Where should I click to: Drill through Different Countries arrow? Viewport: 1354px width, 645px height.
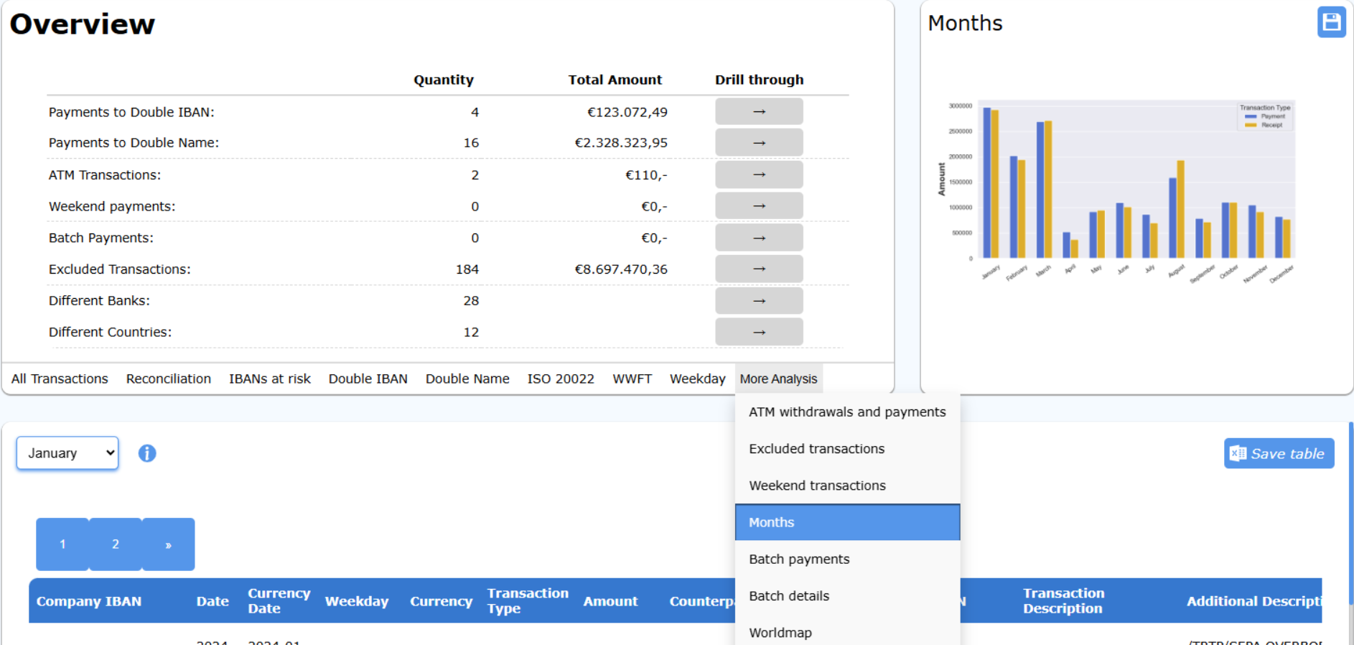pos(758,332)
